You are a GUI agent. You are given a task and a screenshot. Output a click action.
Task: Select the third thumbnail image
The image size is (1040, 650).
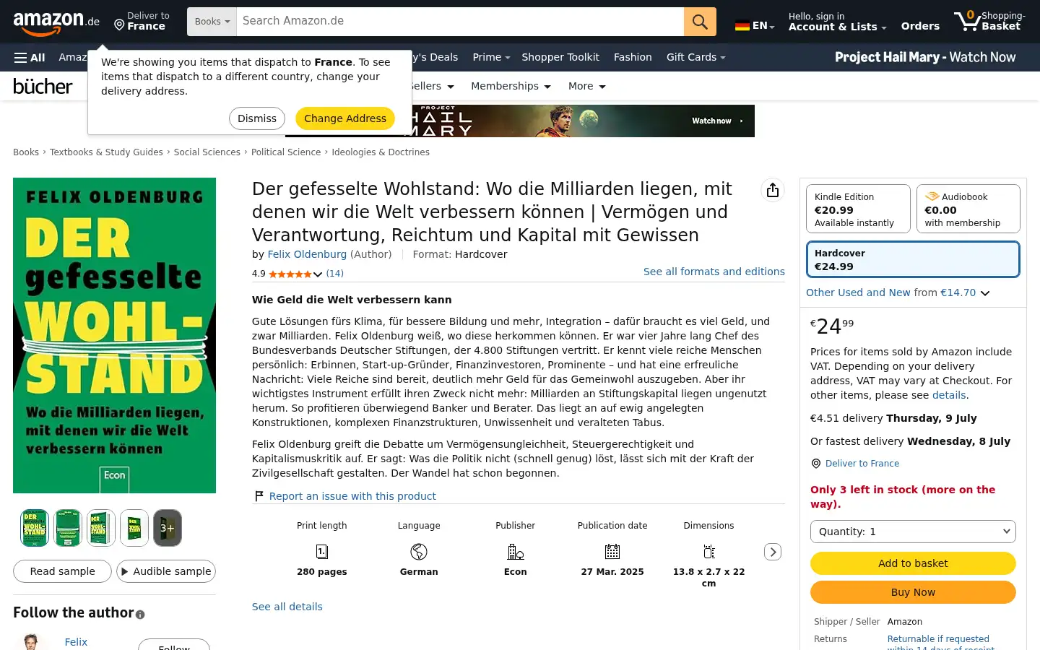(x=101, y=528)
